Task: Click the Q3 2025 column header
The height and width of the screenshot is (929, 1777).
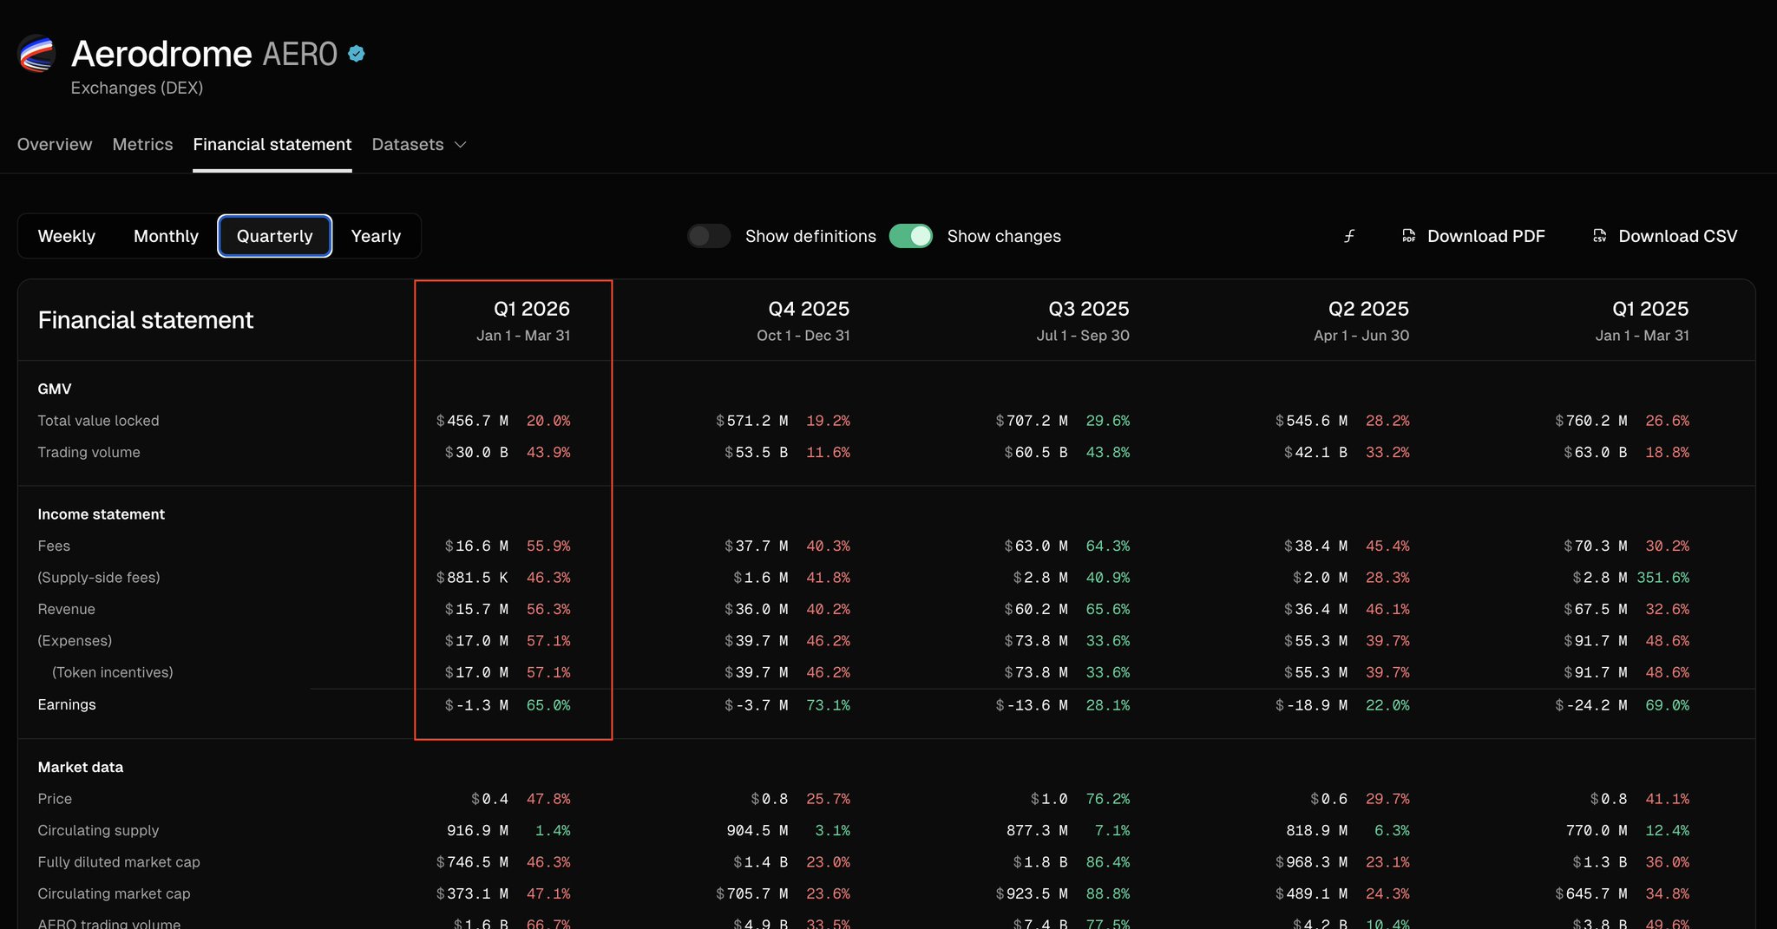Action: point(1088,309)
